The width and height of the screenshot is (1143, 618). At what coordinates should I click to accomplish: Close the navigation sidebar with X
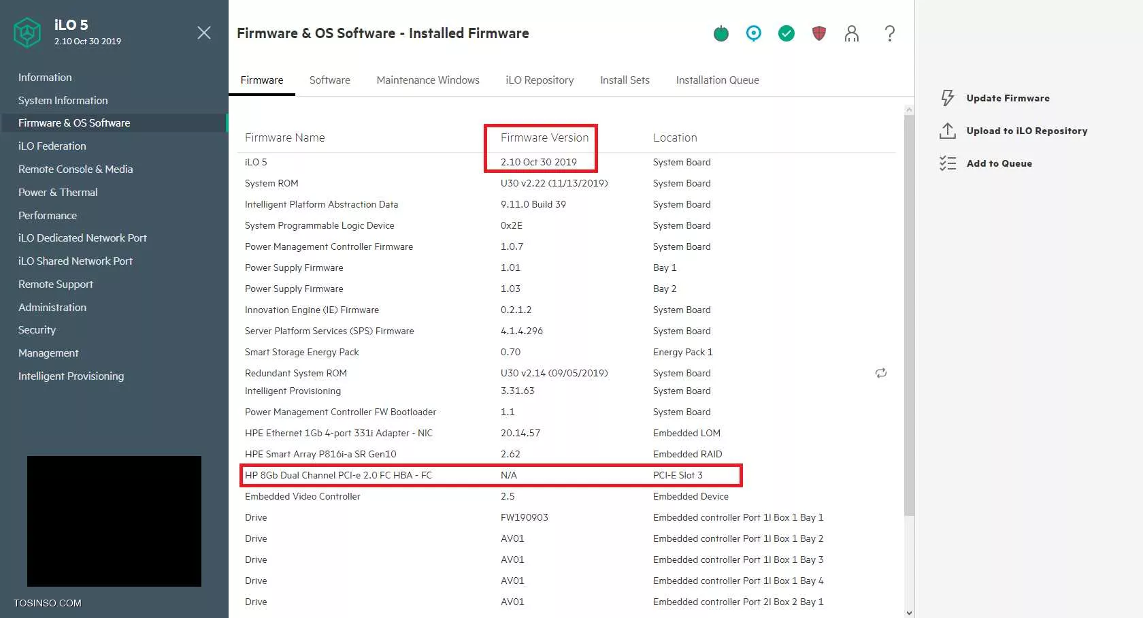click(x=203, y=33)
